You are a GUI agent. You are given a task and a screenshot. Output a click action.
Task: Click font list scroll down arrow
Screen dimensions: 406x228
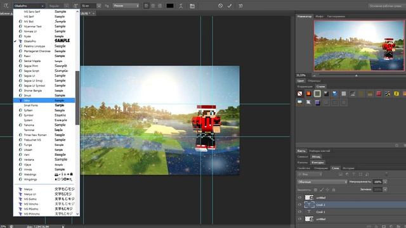77,214
